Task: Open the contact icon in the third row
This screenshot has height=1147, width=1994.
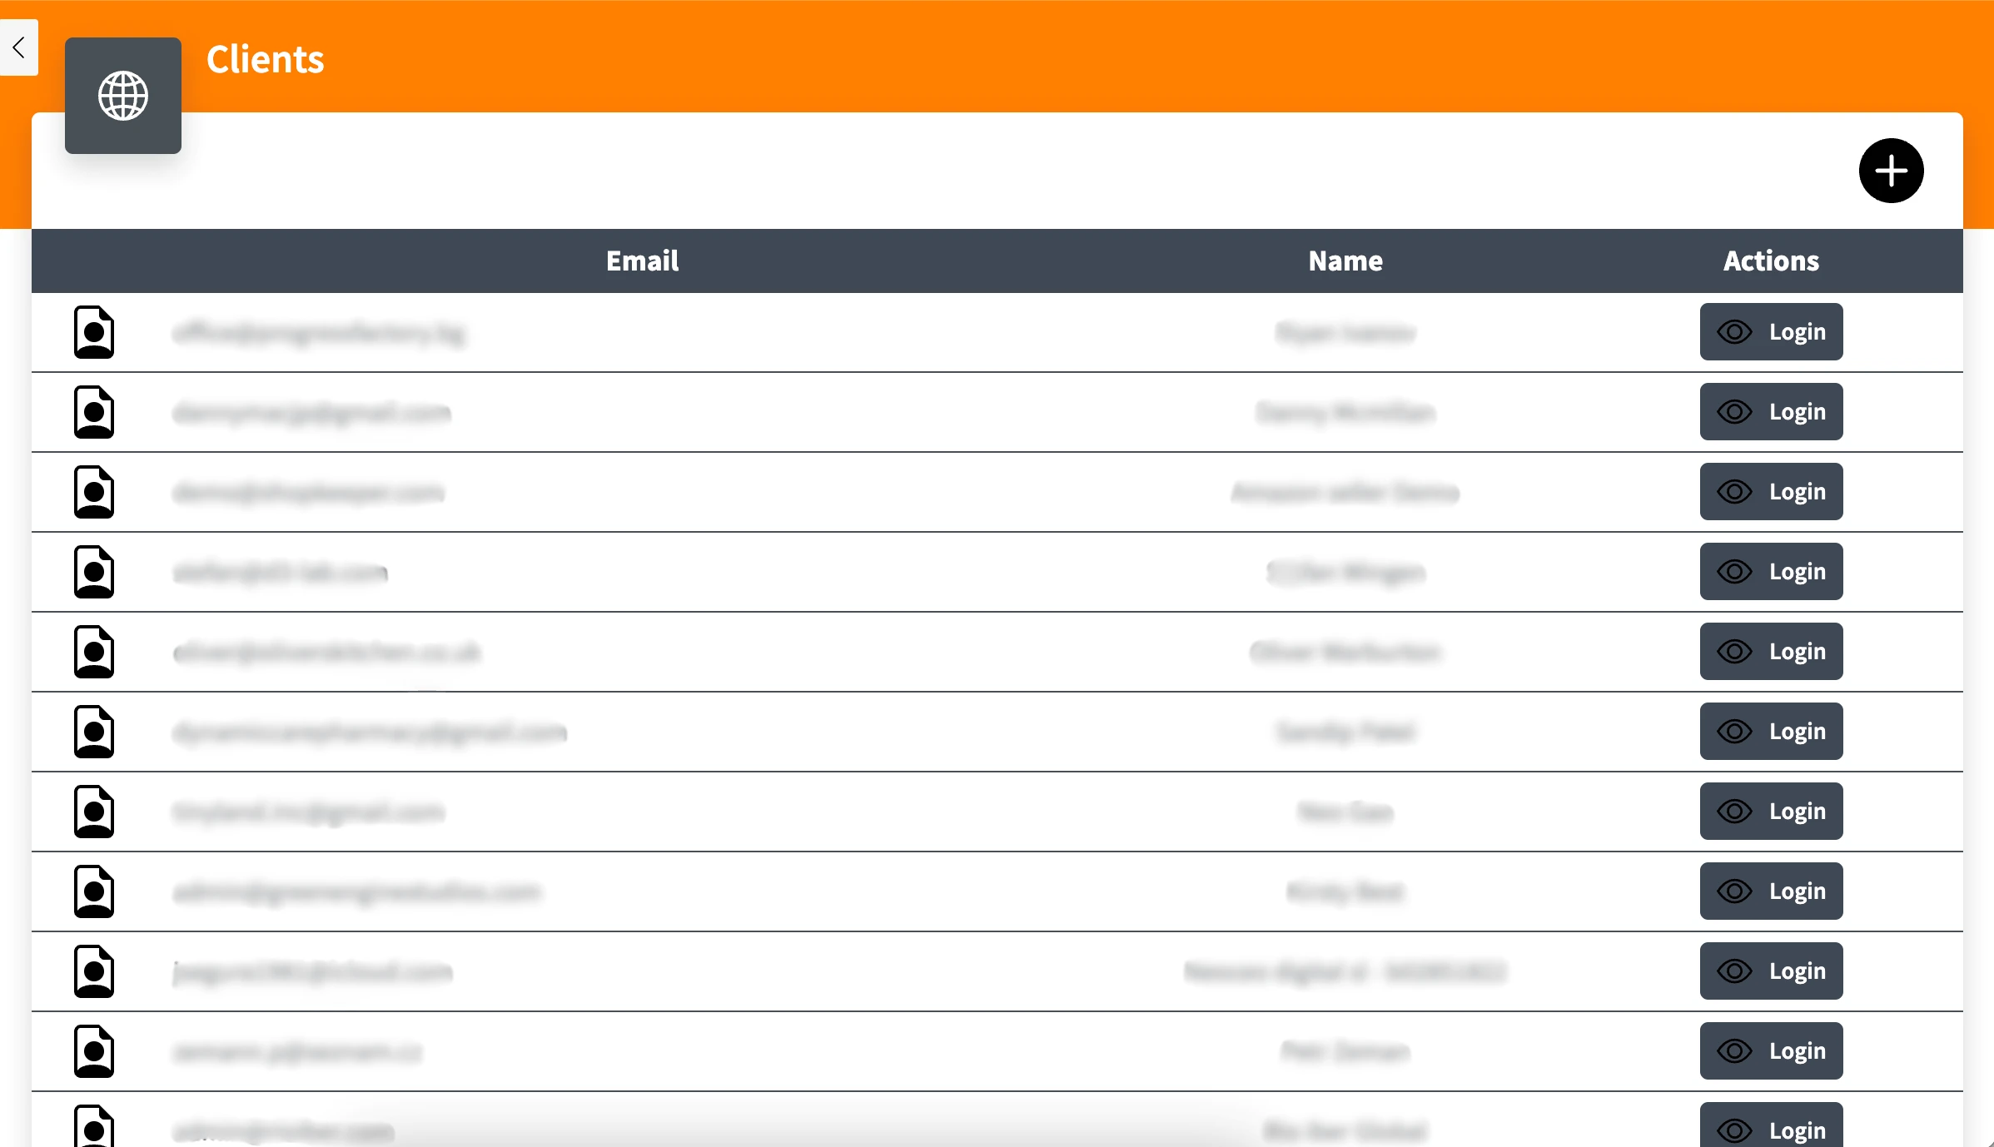Action: coord(94,492)
